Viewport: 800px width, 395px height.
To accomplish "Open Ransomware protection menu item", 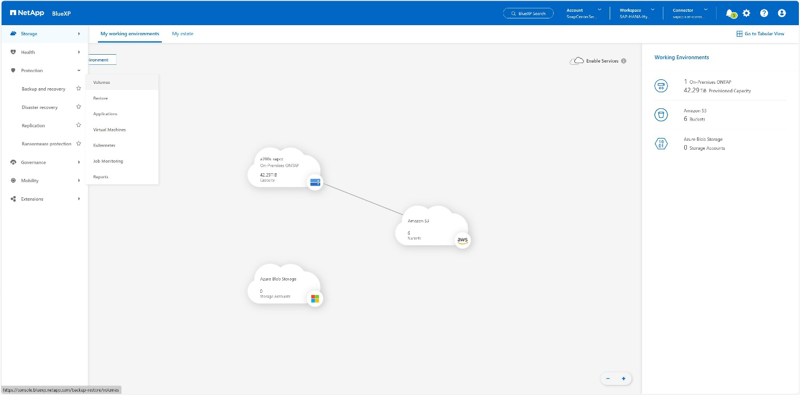I will 46,144.
